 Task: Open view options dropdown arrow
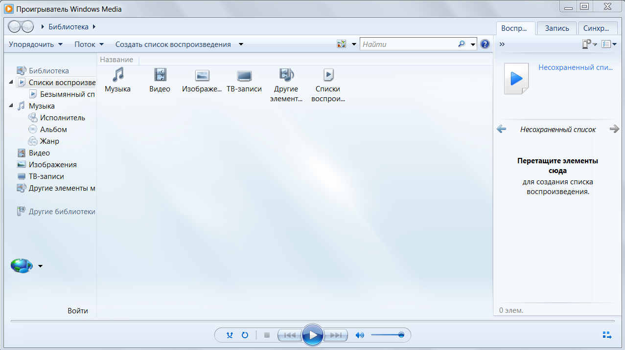pyautogui.click(x=354, y=44)
